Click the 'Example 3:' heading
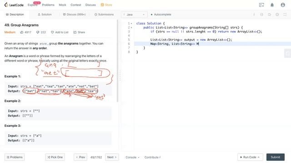291x163 pixels. tap(13, 126)
